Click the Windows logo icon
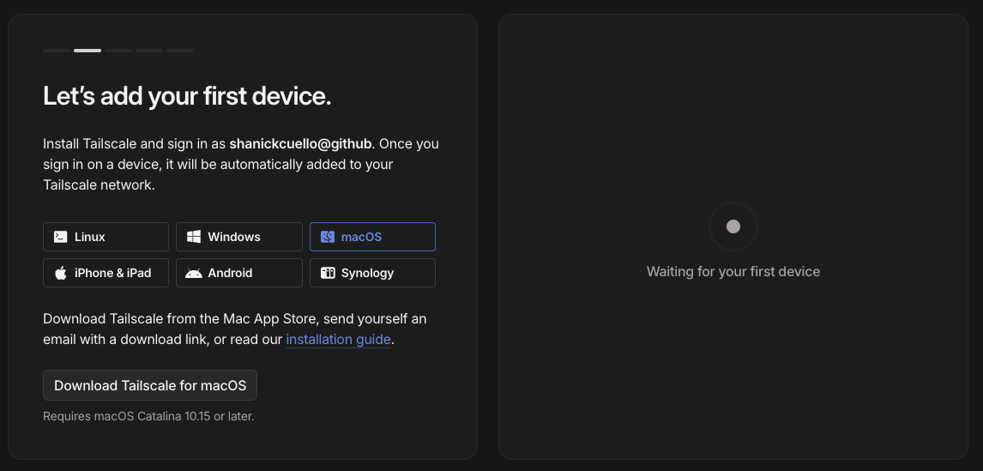Screen dimensions: 983x471 pos(194,237)
